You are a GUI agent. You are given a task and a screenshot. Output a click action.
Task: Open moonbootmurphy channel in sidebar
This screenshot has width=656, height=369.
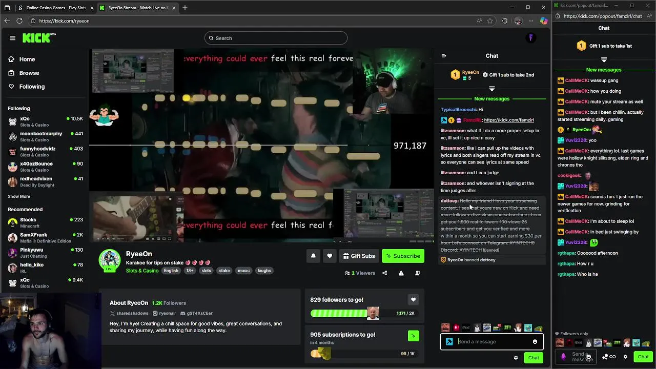[x=46, y=136]
